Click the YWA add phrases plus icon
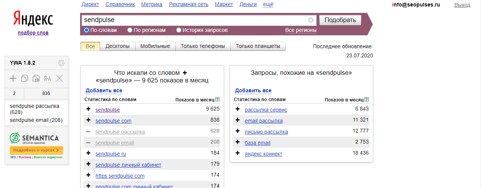 (13, 79)
